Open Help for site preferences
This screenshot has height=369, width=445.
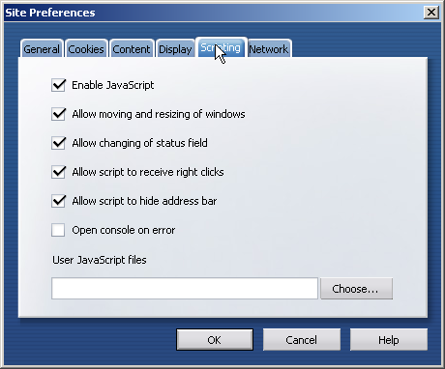[x=389, y=339]
